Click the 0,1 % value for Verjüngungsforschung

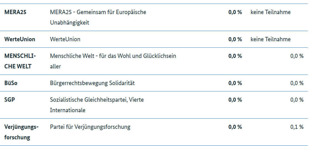pos(297,127)
